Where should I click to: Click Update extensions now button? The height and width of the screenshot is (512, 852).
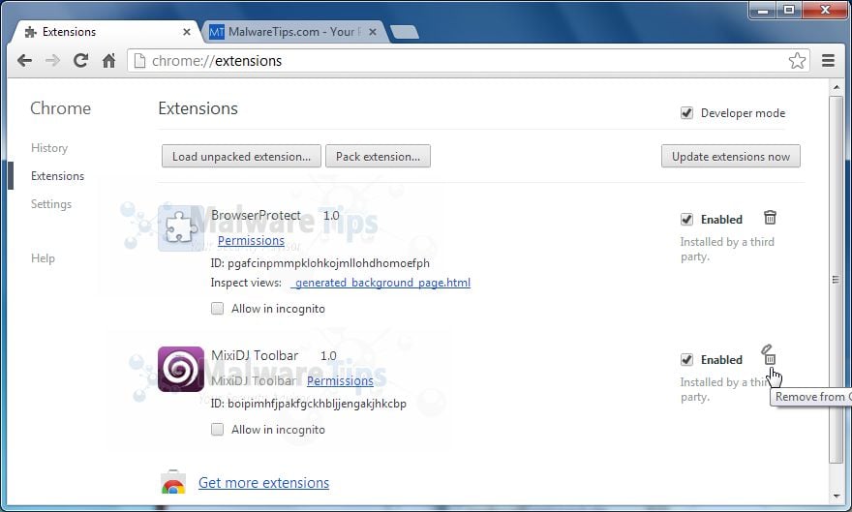tap(730, 157)
